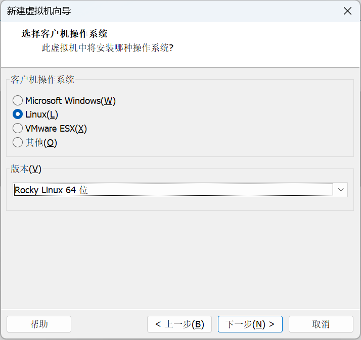This screenshot has height=340, width=361.
Task: Open 帮助 for this wizard
Action: [x=39, y=324]
